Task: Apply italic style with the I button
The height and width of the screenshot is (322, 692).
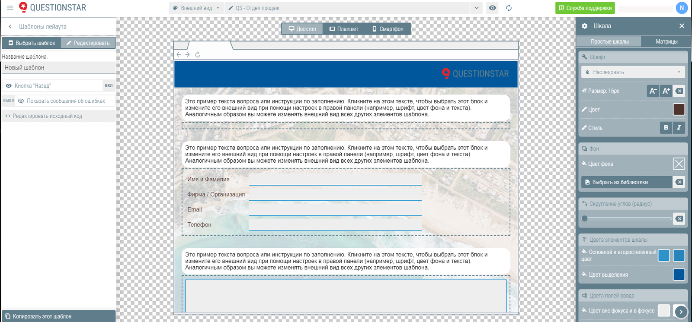Action: (679, 127)
